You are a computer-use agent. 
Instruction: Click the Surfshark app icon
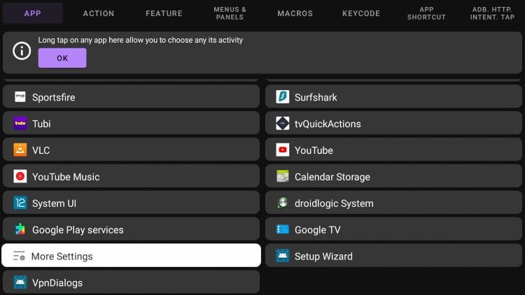(283, 96)
